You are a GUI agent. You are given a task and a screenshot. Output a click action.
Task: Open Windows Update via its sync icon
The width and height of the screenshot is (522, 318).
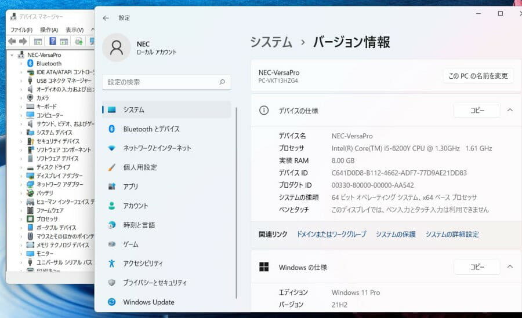point(112,302)
